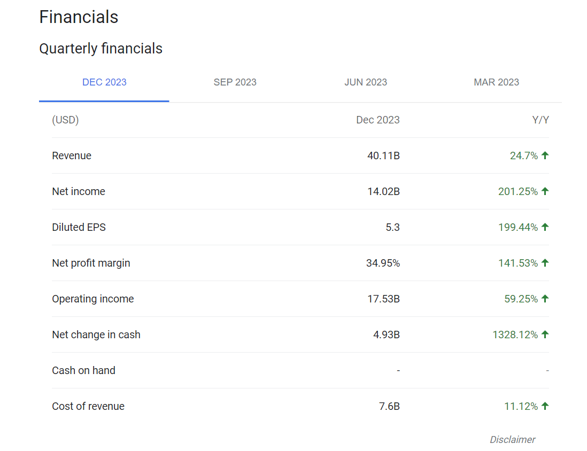Open the JUN 2023 quarterly tab

point(366,82)
